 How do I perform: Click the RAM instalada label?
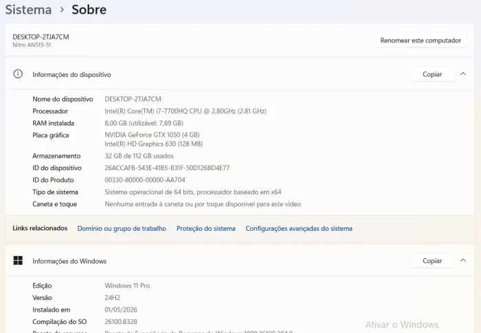click(54, 123)
